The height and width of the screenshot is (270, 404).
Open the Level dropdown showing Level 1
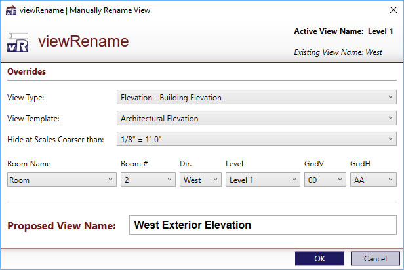pos(263,180)
